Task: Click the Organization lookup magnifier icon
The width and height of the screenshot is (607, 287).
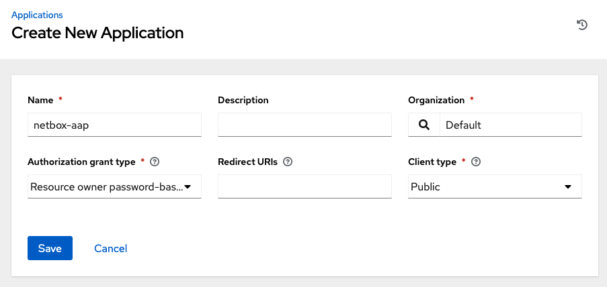Action: (x=424, y=125)
